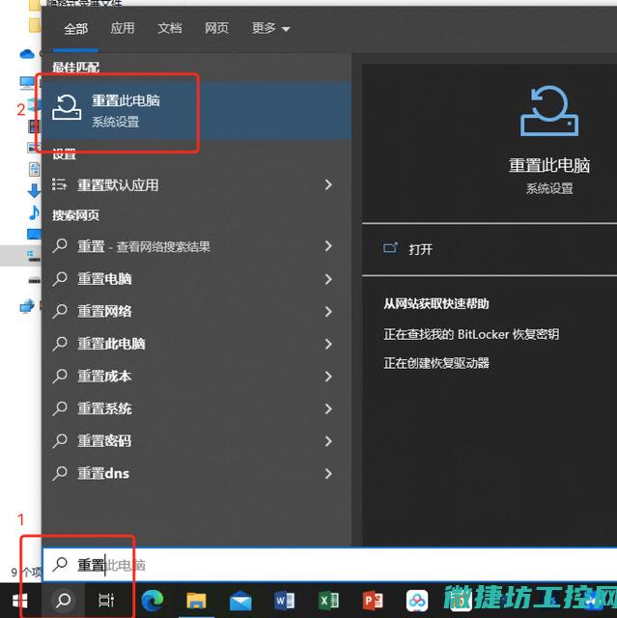Launch PowerPoint from the taskbar

click(x=373, y=601)
